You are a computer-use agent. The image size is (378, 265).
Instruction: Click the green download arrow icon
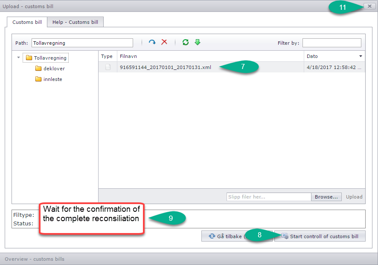197,43
